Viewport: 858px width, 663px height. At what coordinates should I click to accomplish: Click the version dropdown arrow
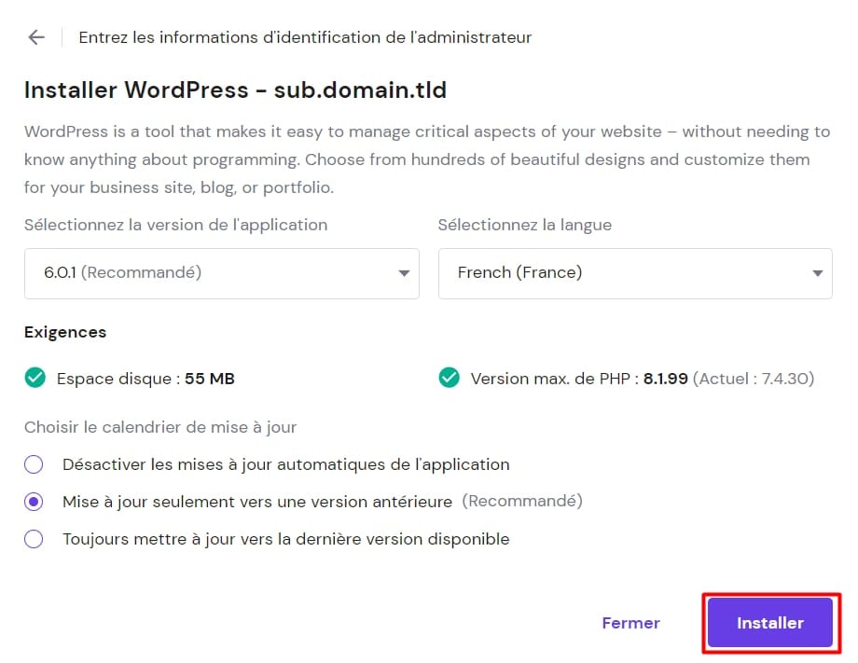404,273
